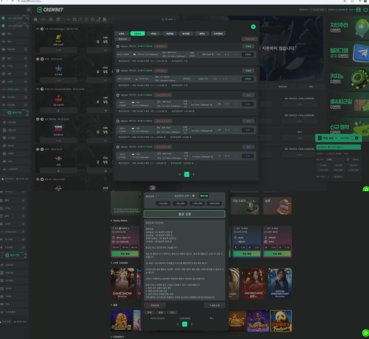Tick the third bet record checkbox
The image size is (369, 339).
118,95
